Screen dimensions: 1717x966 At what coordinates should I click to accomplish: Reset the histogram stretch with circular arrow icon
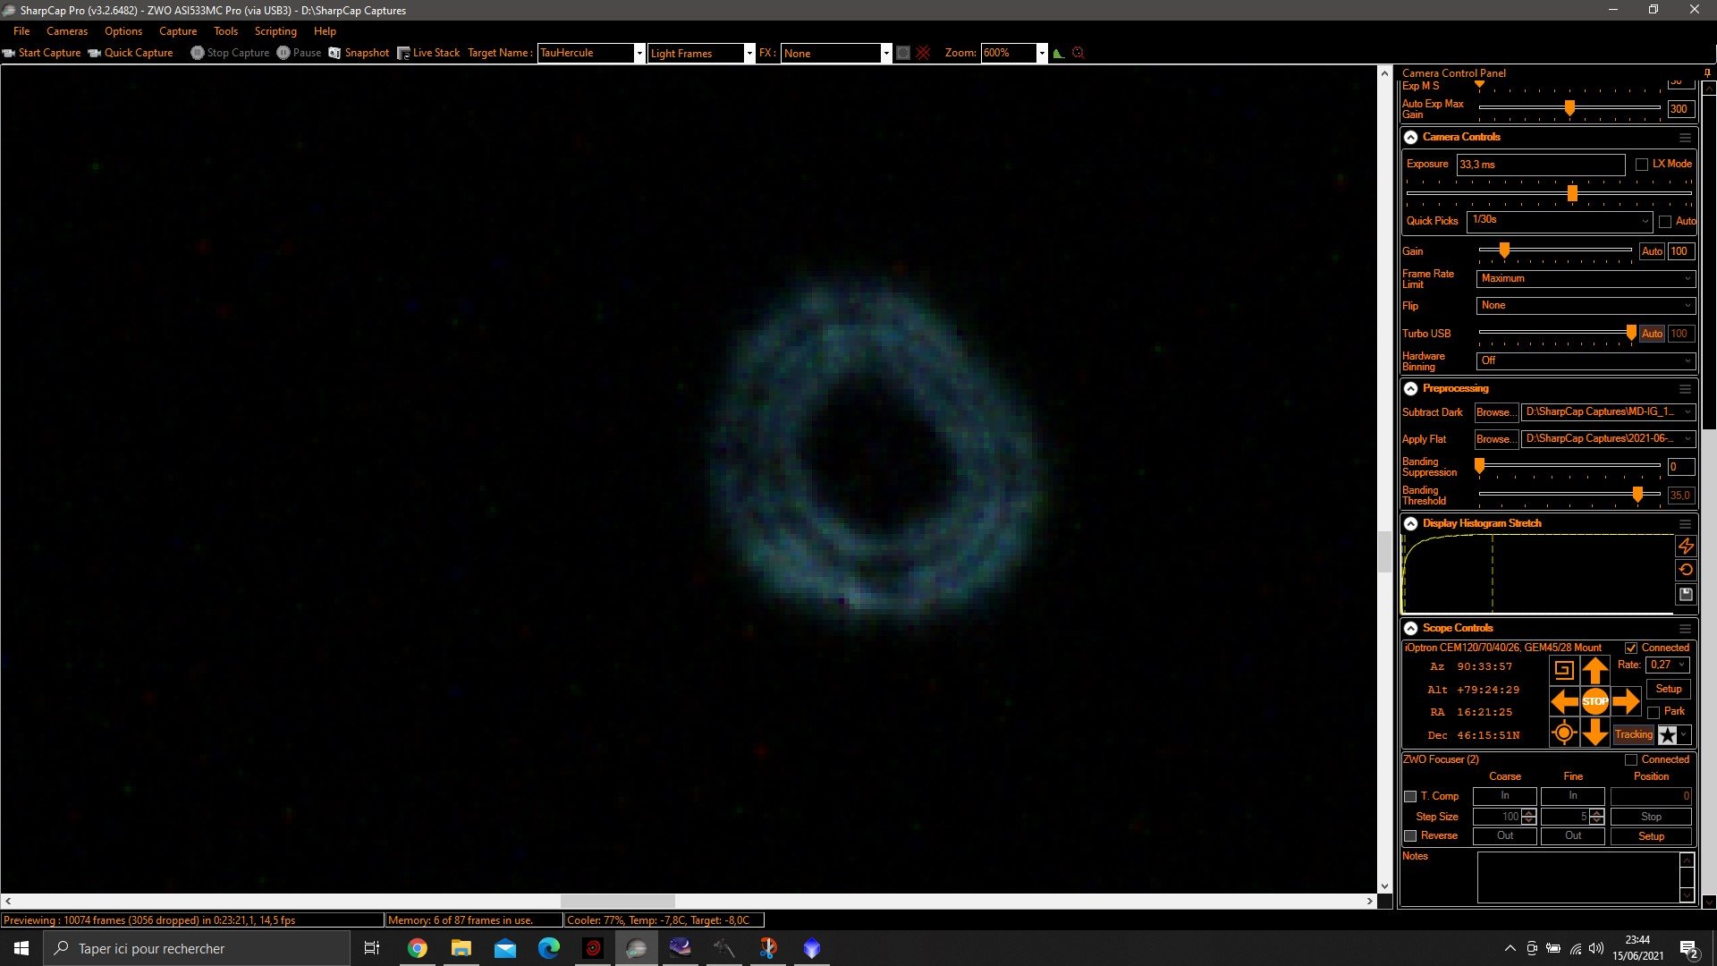click(x=1686, y=570)
